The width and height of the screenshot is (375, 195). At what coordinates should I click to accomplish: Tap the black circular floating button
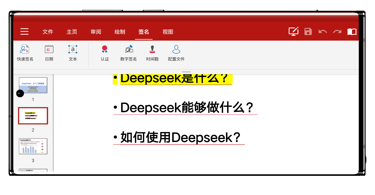(x=20, y=93)
